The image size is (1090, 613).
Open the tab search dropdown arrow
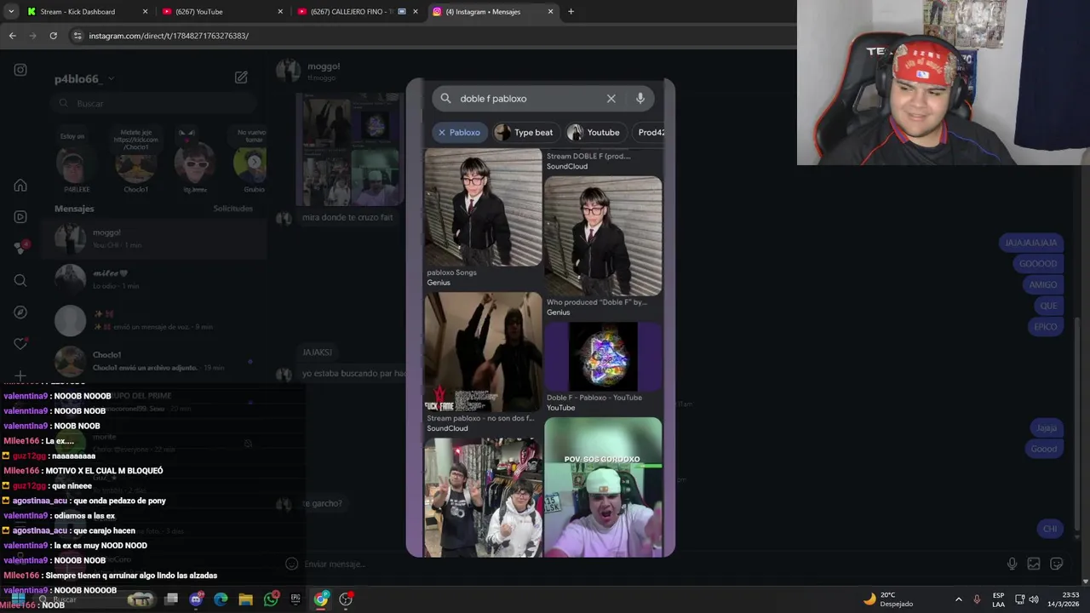[x=11, y=12]
